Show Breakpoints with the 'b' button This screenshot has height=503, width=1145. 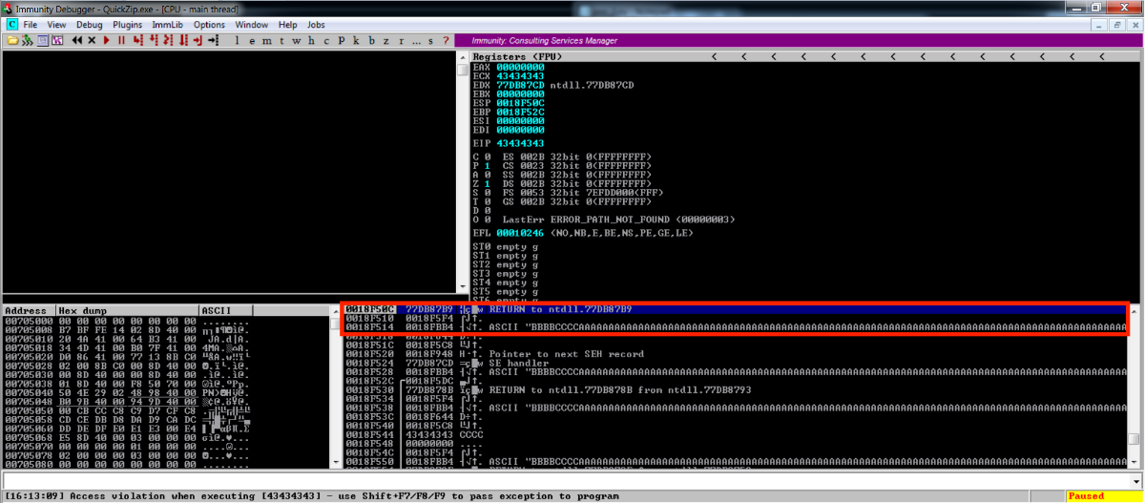point(371,40)
